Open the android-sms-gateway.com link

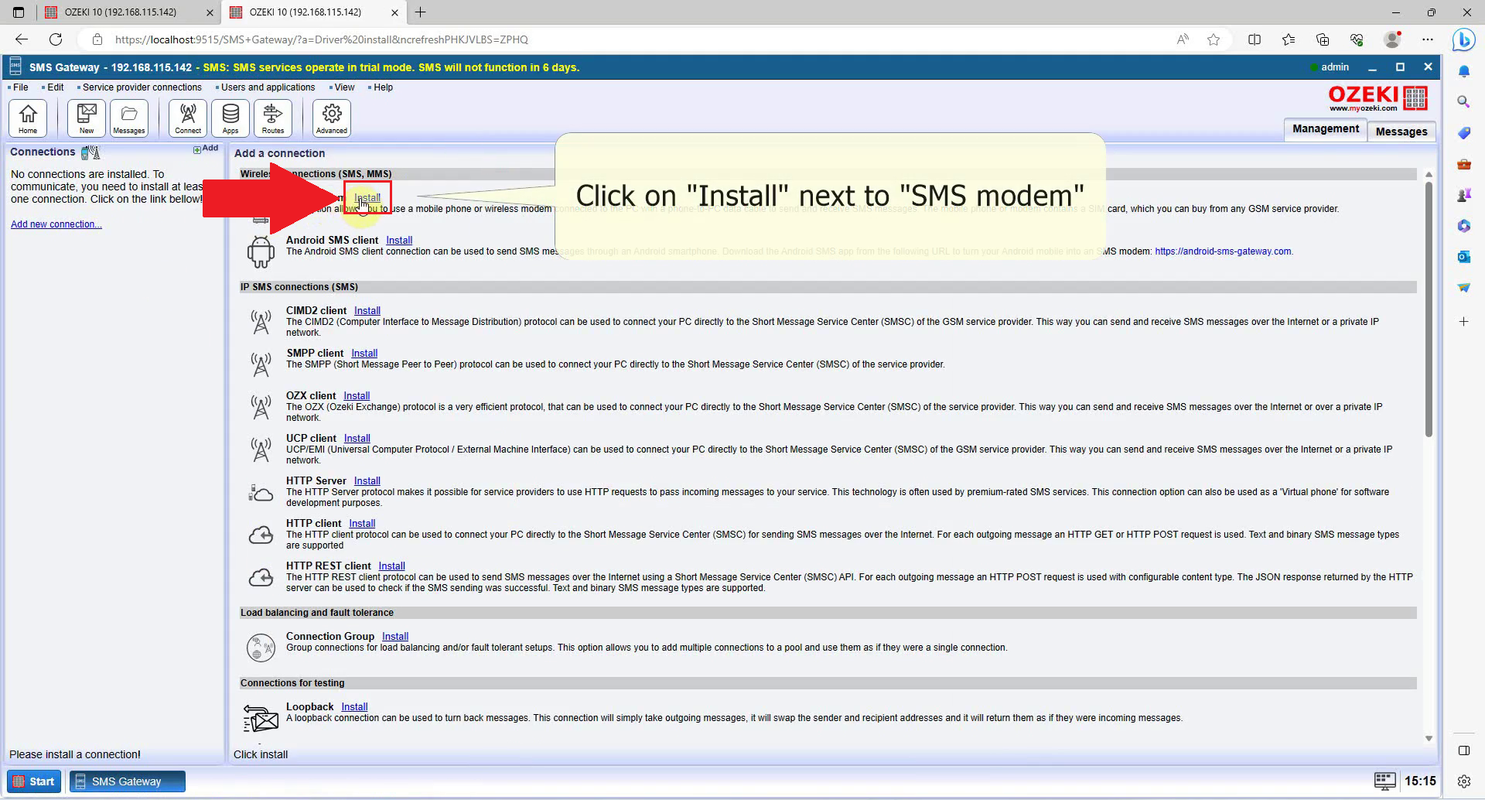pos(1224,251)
